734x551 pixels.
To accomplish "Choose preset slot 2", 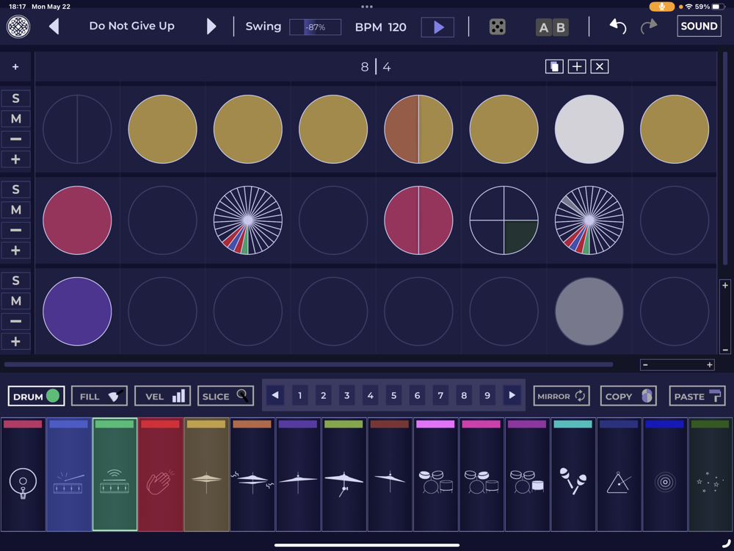I will (324, 395).
